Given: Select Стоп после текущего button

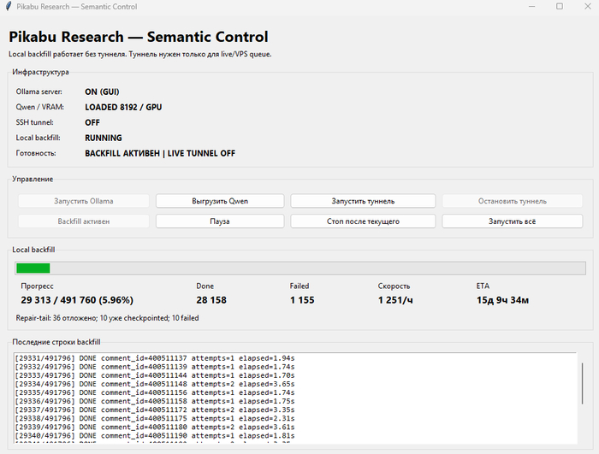Looking at the screenshot, I should [363, 221].
